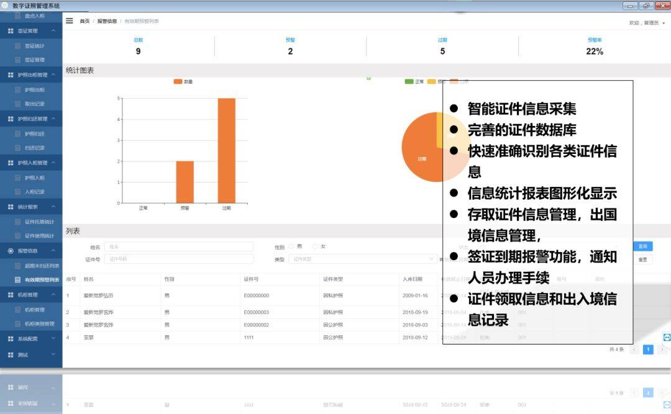Click the 系统配置 grid icon
Viewport: 671px width, 414px height.
tap(11, 339)
